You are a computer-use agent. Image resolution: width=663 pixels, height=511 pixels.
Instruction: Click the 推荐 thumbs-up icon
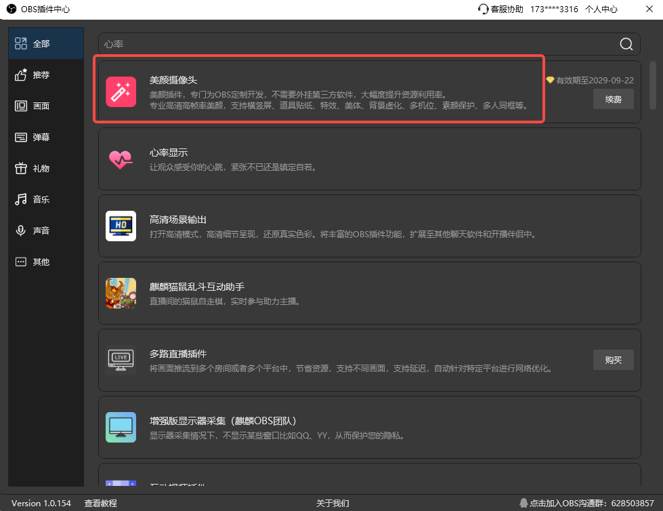click(x=21, y=75)
